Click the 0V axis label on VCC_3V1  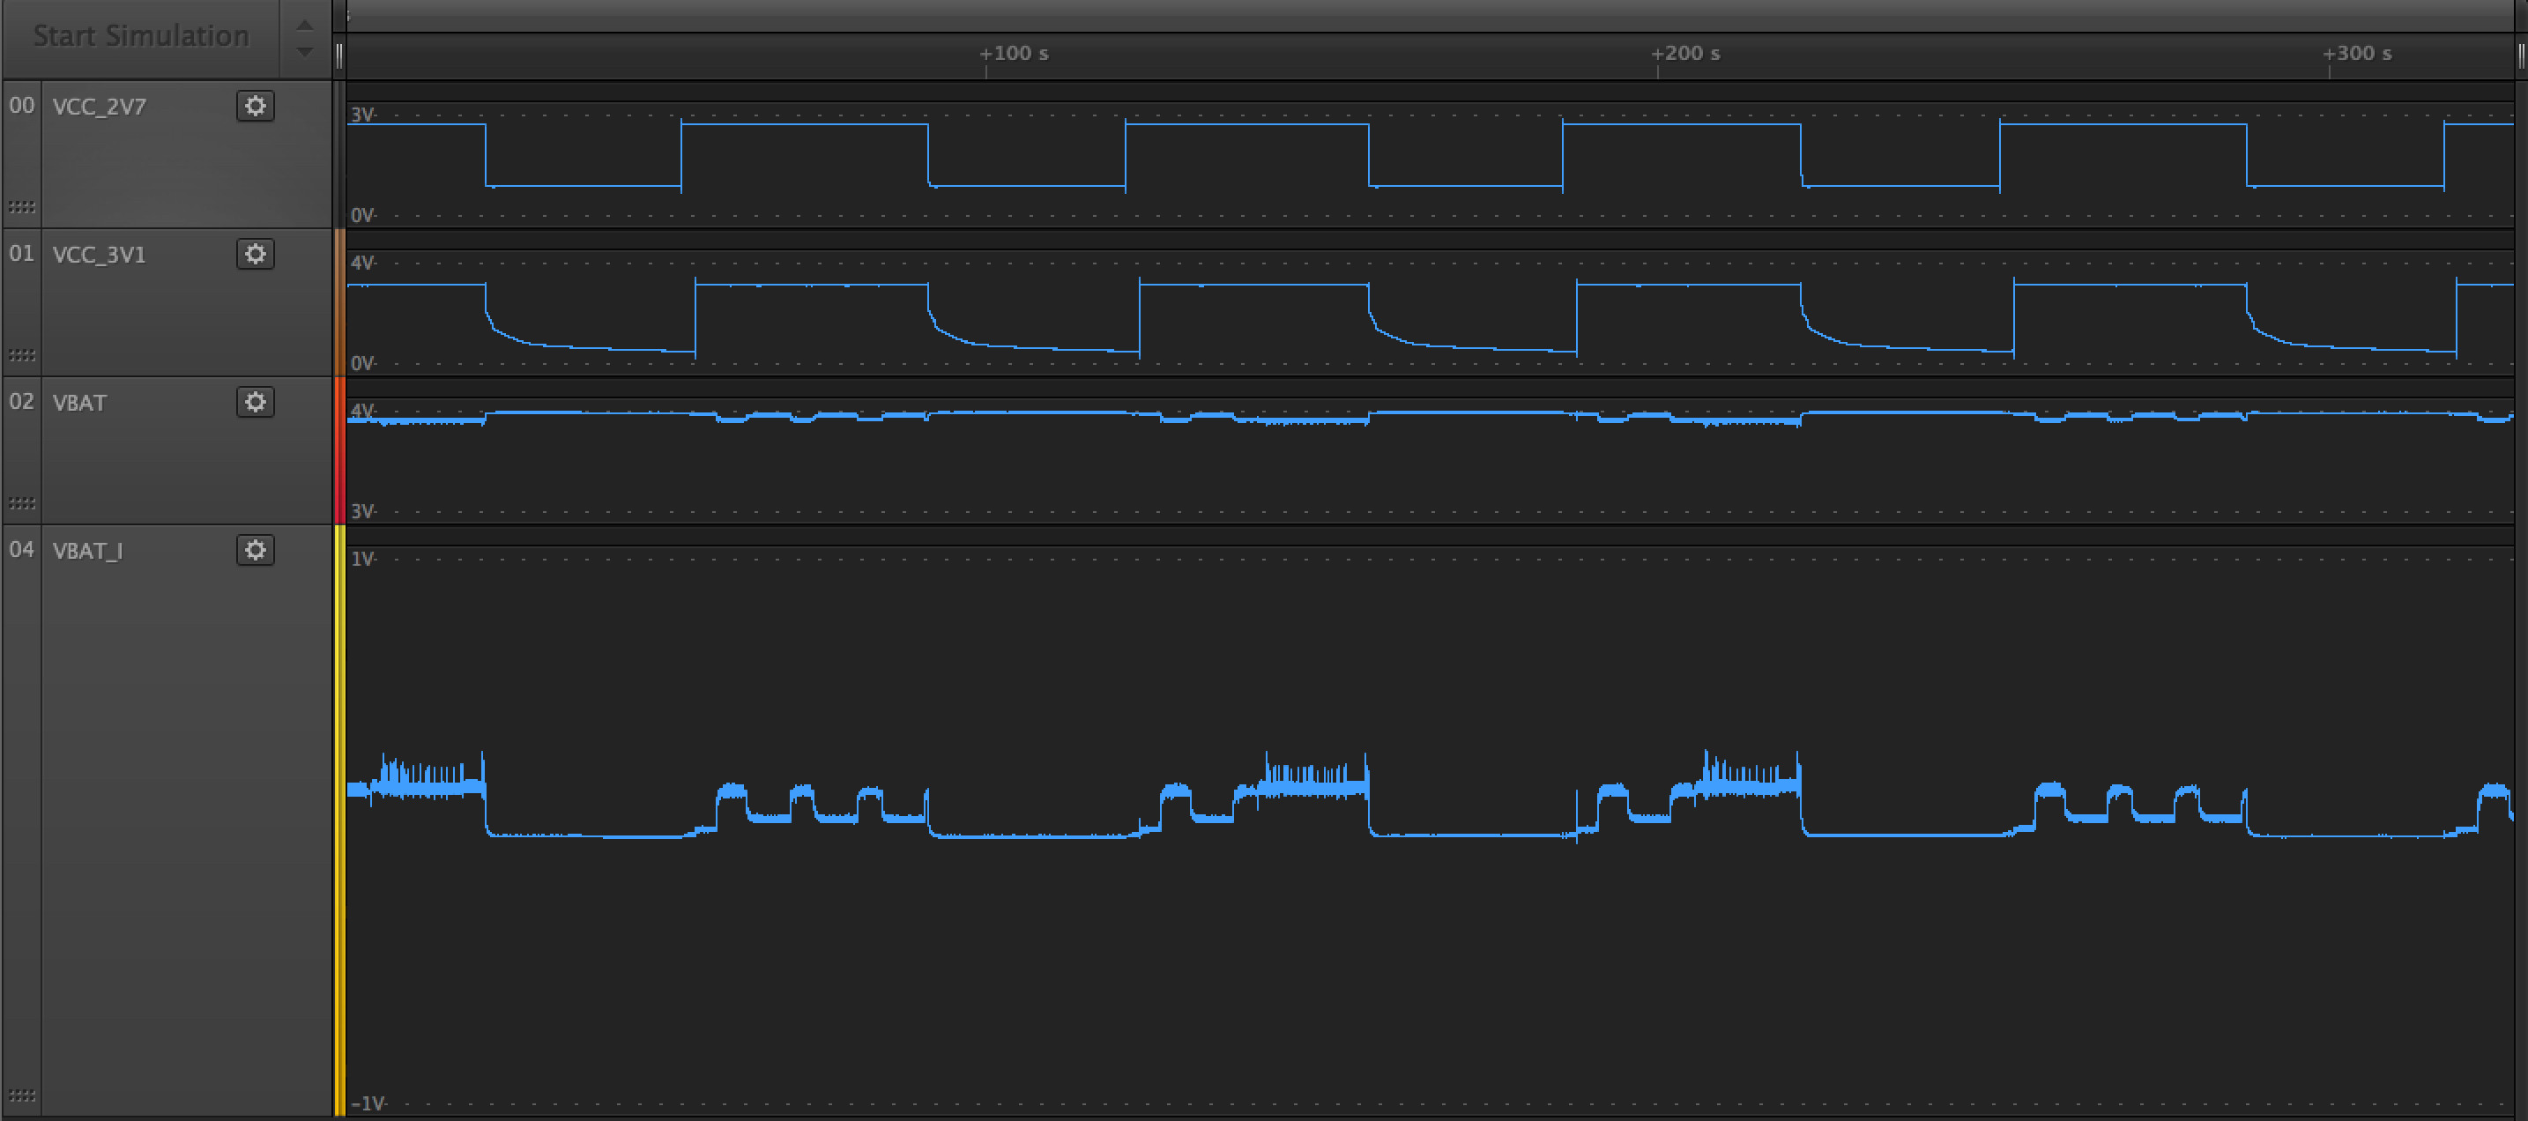pyautogui.click(x=363, y=363)
